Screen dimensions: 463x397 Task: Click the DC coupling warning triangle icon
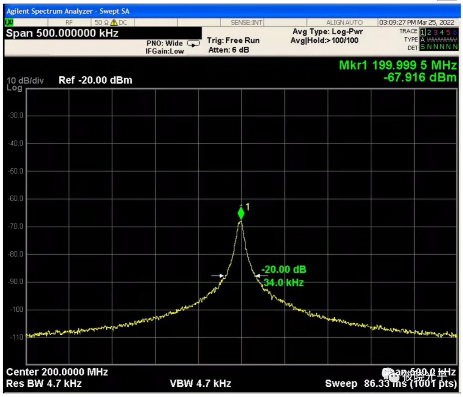click(114, 23)
